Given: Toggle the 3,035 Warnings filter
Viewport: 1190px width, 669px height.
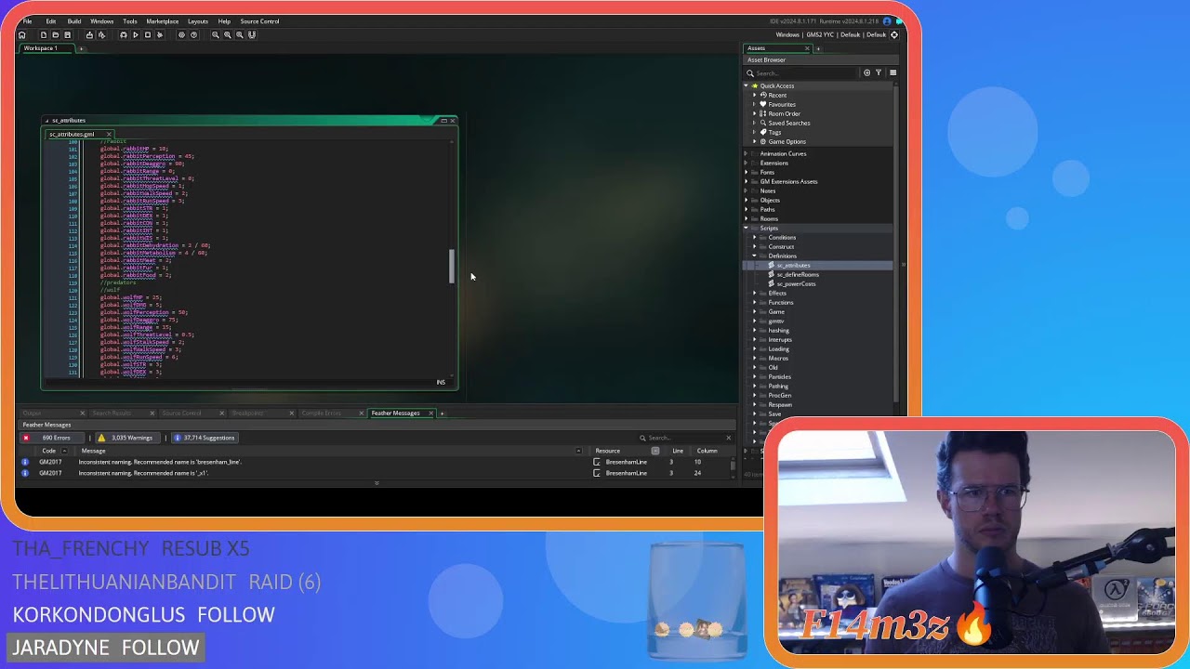Looking at the screenshot, I should (x=128, y=438).
